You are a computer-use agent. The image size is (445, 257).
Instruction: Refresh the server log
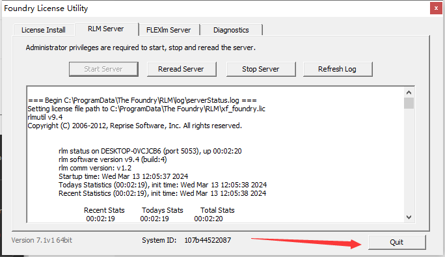pos(338,69)
